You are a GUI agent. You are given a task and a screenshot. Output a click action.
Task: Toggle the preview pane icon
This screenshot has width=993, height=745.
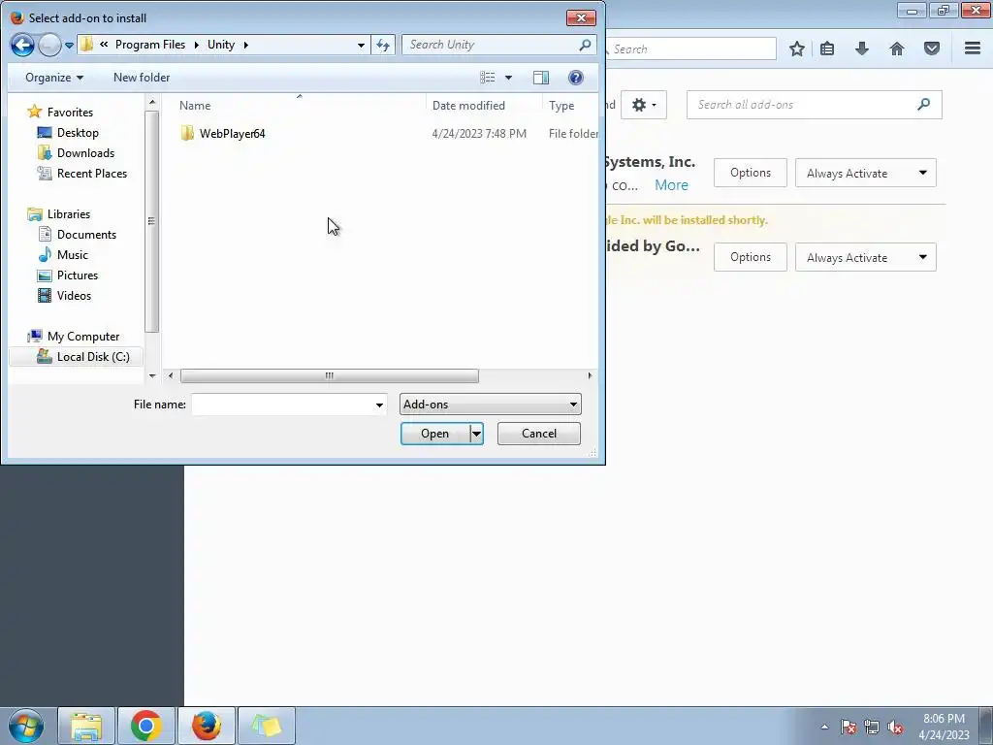pyautogui.click(x=541, y=78)
